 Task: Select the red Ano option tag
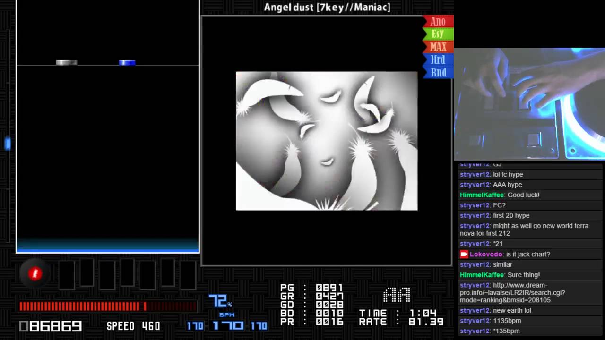438,21
